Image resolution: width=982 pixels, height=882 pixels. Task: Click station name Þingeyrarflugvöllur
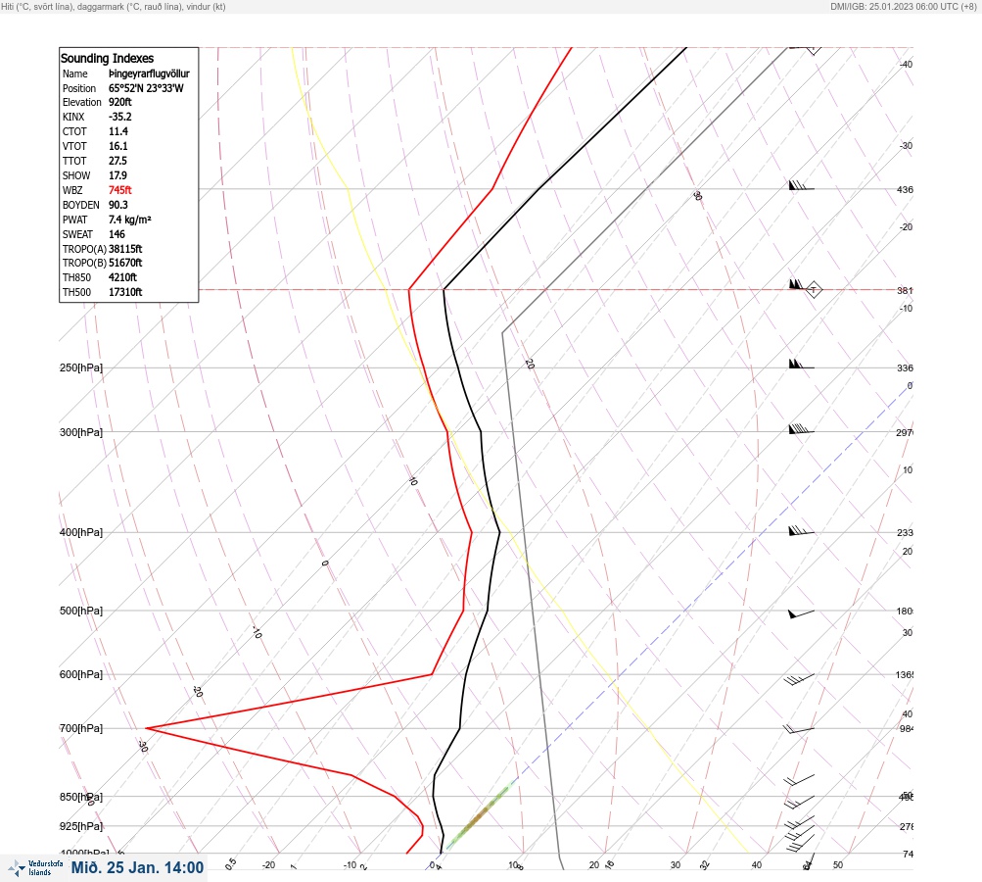tap(149, 73)
